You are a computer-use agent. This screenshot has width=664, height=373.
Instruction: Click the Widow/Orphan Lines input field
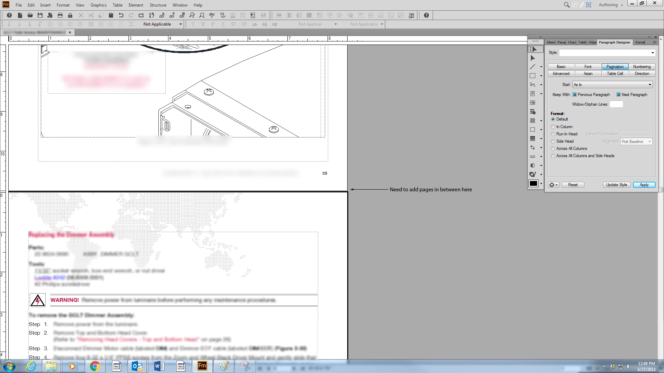(x=616, y=104)
